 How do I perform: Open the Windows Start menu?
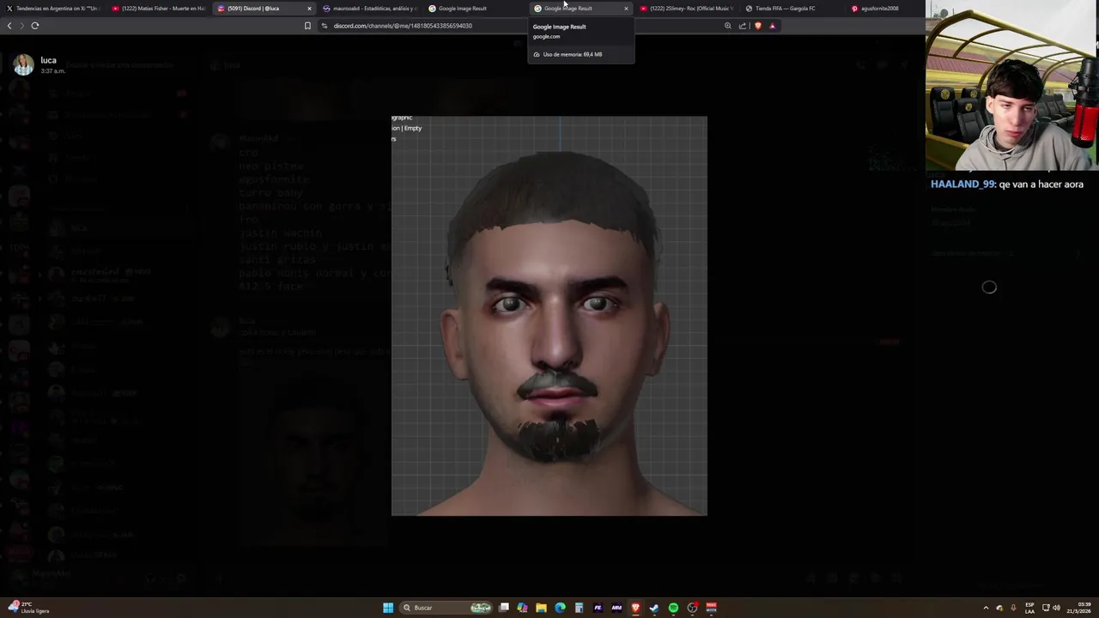388,608
